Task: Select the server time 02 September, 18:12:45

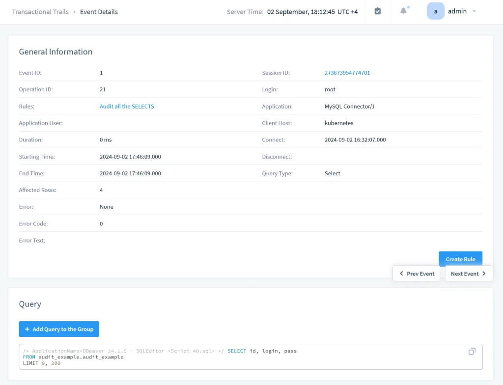Action: click(x=301, y=12)
